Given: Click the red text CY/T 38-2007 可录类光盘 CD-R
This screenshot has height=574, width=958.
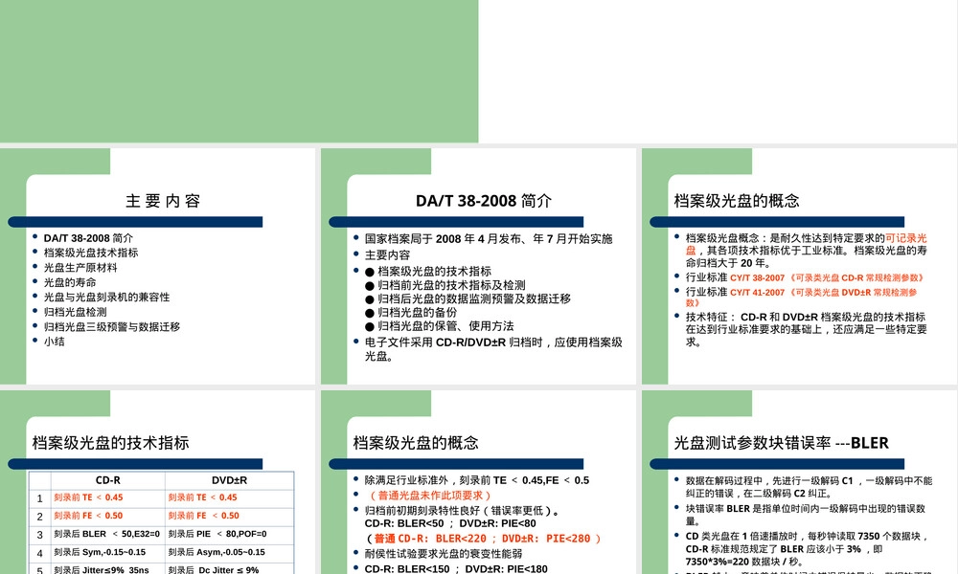Looking at the screenshot, I should [827, 277].
